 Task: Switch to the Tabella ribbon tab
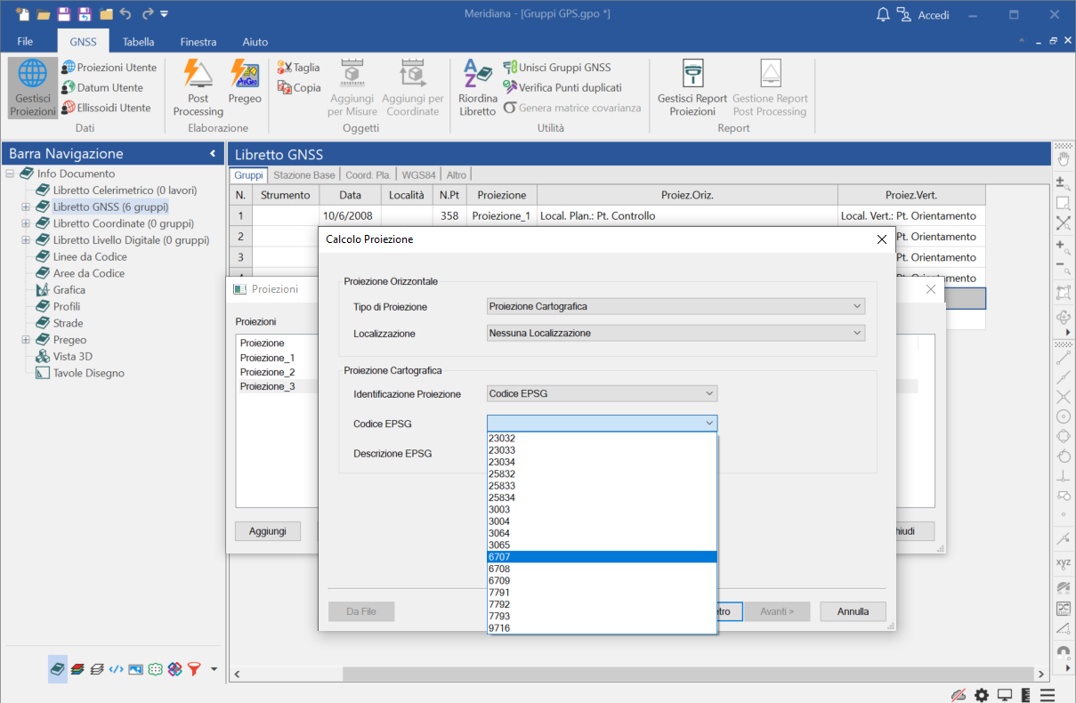[138, 42]
